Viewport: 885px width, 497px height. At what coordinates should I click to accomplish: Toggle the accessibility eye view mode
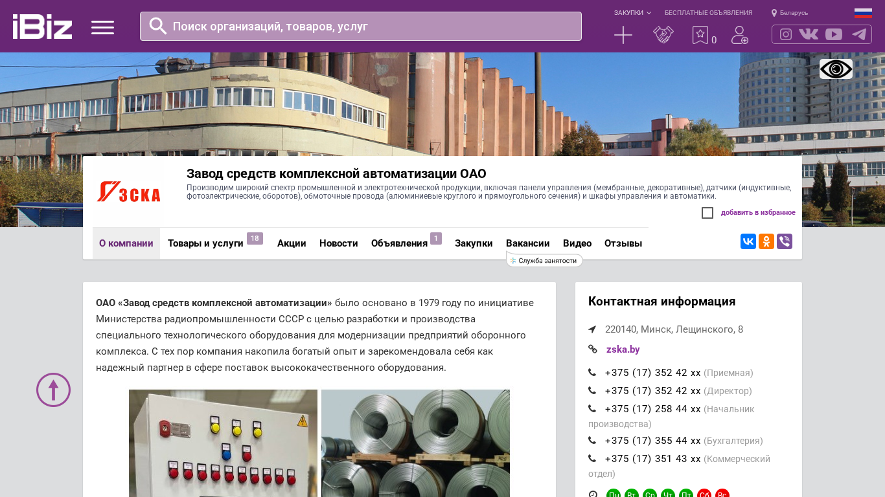pyautogui.click(x=836, y=69)
